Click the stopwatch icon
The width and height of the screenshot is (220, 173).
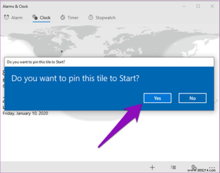pyautogui.click(x=91, y=17)
